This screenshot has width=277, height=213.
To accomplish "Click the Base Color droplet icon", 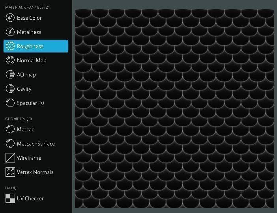I will click(x=10, y=18).
